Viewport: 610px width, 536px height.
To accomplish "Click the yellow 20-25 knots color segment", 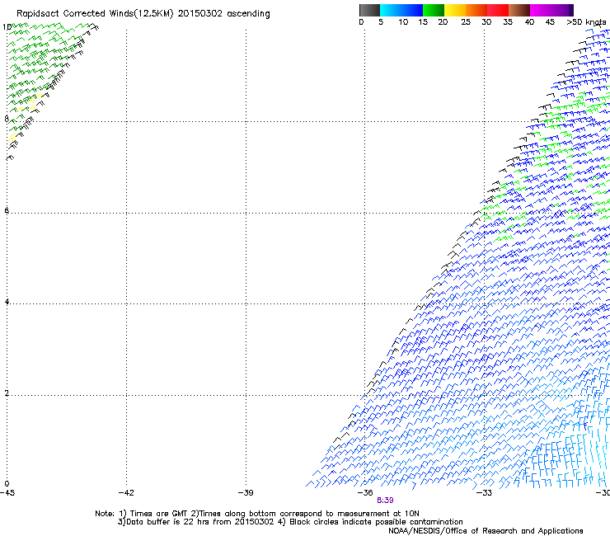I will point(455,10).
